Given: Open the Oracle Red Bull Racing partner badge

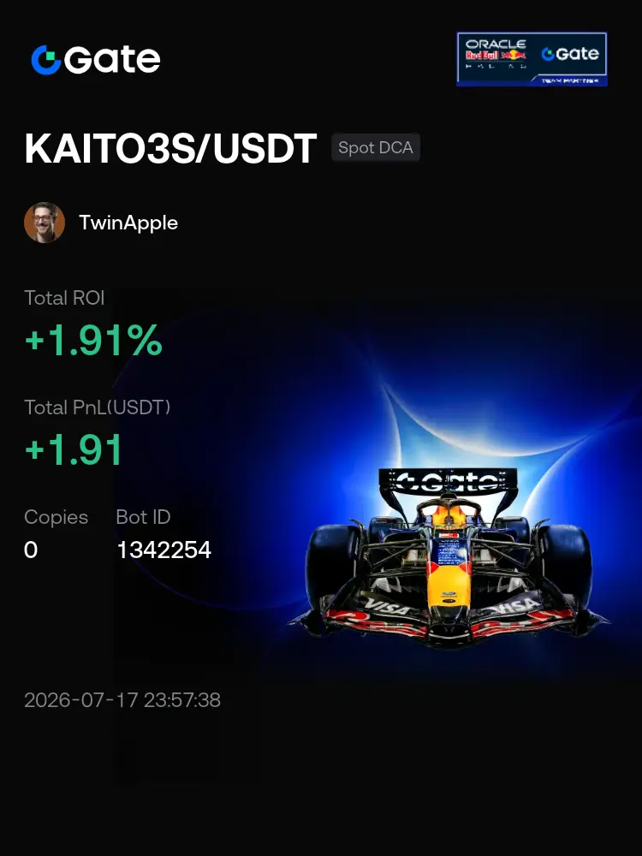Looking at the screenshot, I should (x=532, y=59).
